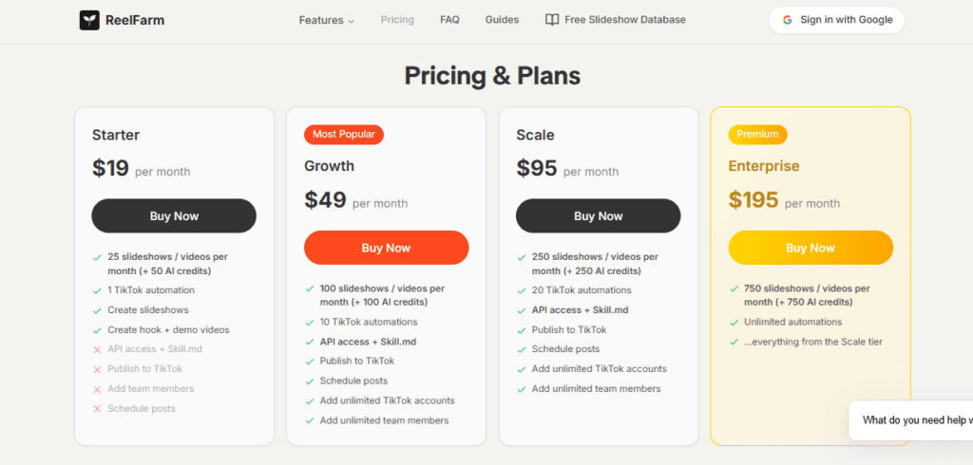Click green checkmark beside Create slideshows in Starter
This screenshot has width=973, height=465.
click(97, 310)
